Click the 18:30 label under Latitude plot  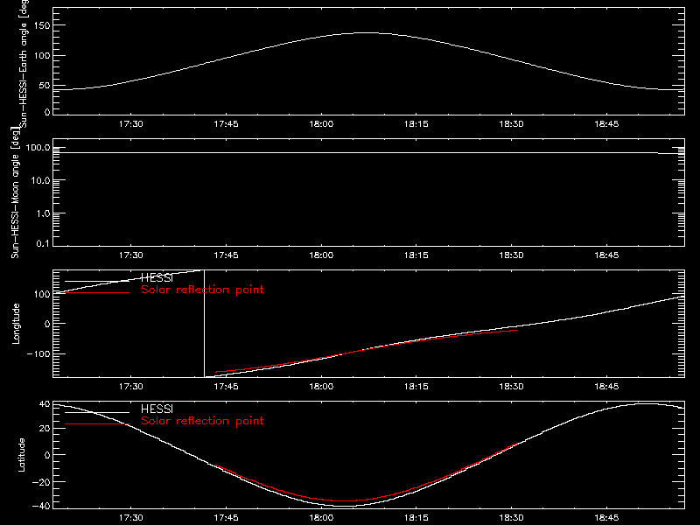point(511,518)
